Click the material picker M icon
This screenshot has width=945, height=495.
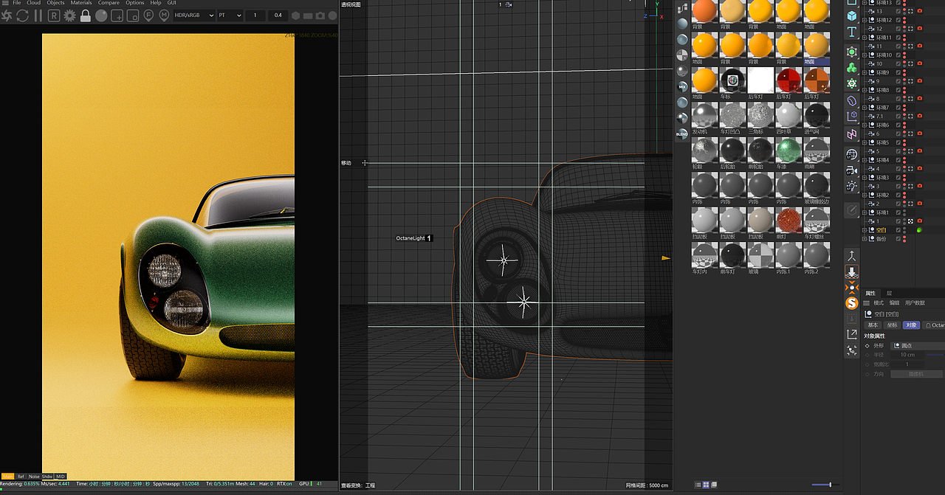tap(164, 15)
